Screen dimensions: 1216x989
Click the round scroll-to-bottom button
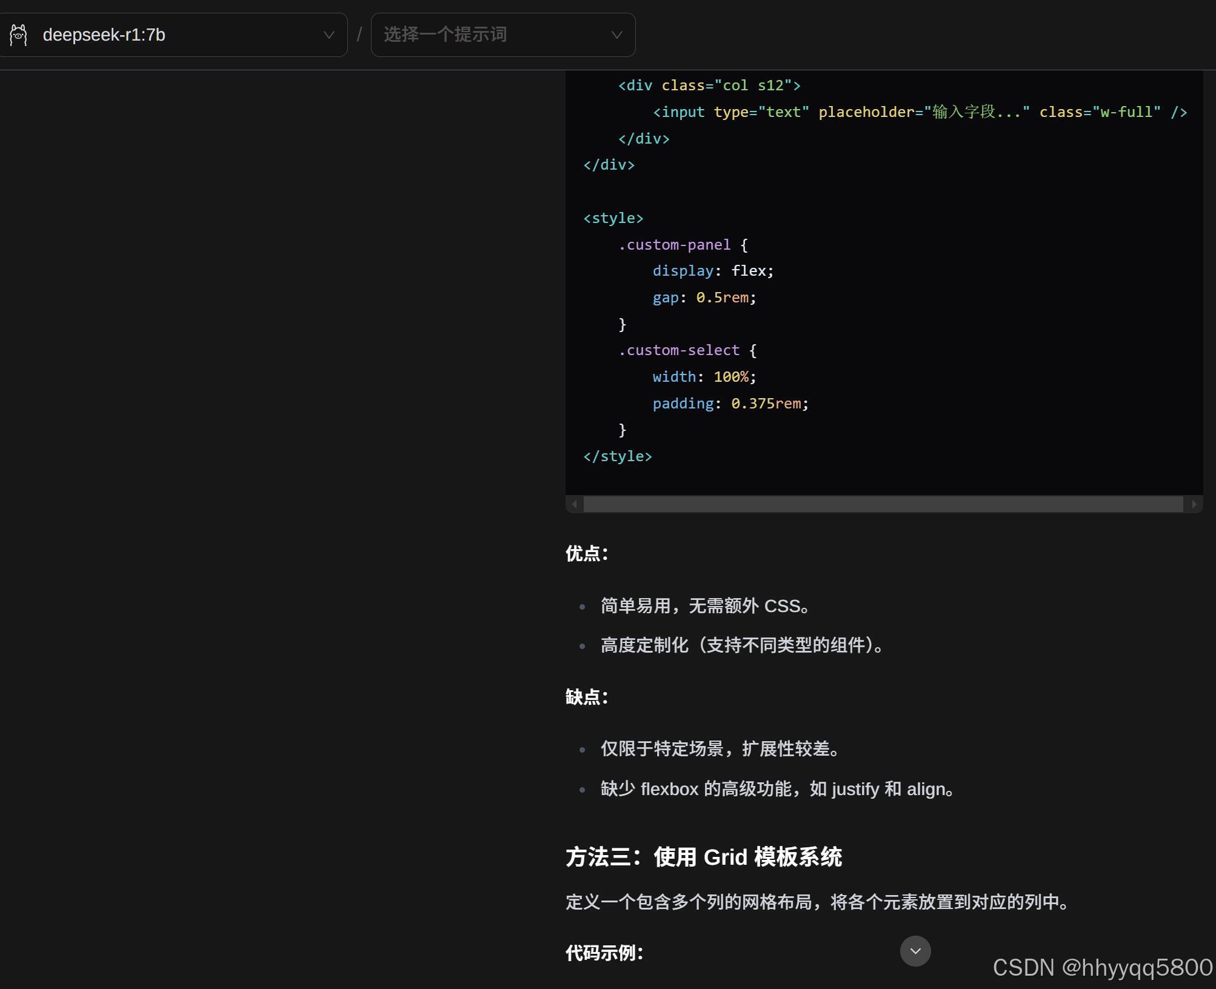coord(915,951)
